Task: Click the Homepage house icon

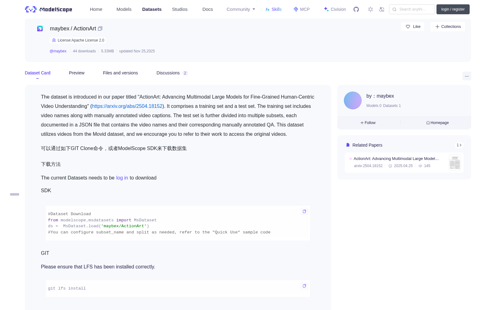Action: (428, 123)
